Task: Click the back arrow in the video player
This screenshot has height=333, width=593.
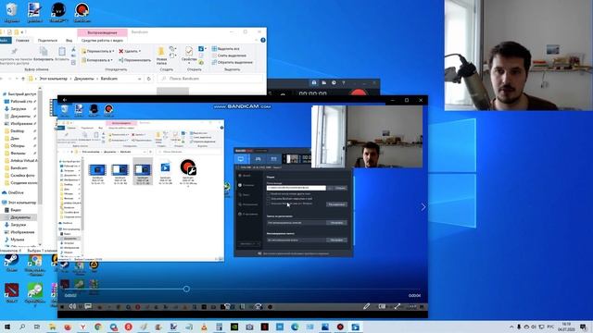Action: pyautogui.click(x=65, y=100)
